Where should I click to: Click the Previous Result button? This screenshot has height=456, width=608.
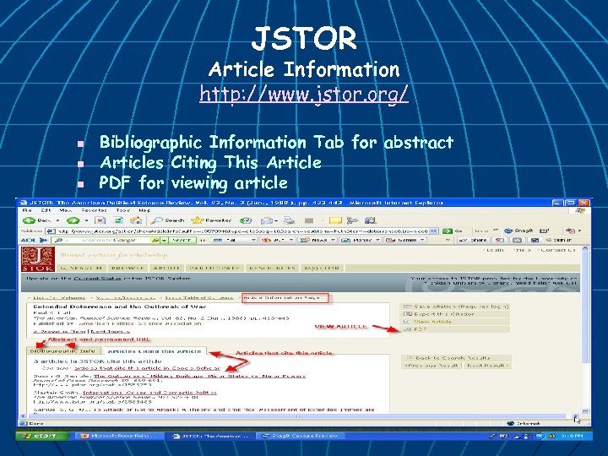(432, 366)
